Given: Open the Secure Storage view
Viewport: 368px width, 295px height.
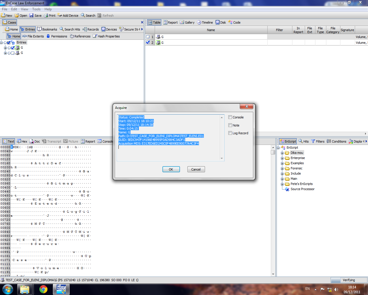Looking at the screenshot, I should point(129,29).
